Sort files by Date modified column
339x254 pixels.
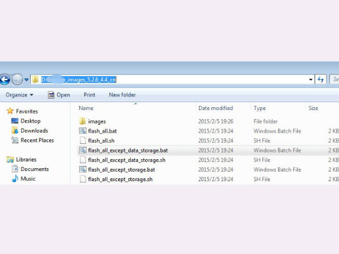215,108
